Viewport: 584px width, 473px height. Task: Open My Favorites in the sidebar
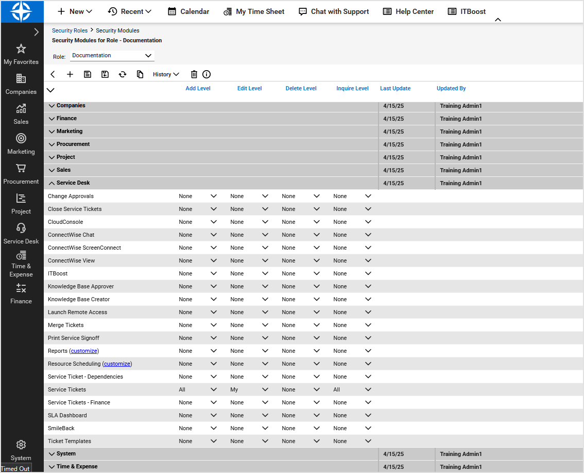point(21,54)
